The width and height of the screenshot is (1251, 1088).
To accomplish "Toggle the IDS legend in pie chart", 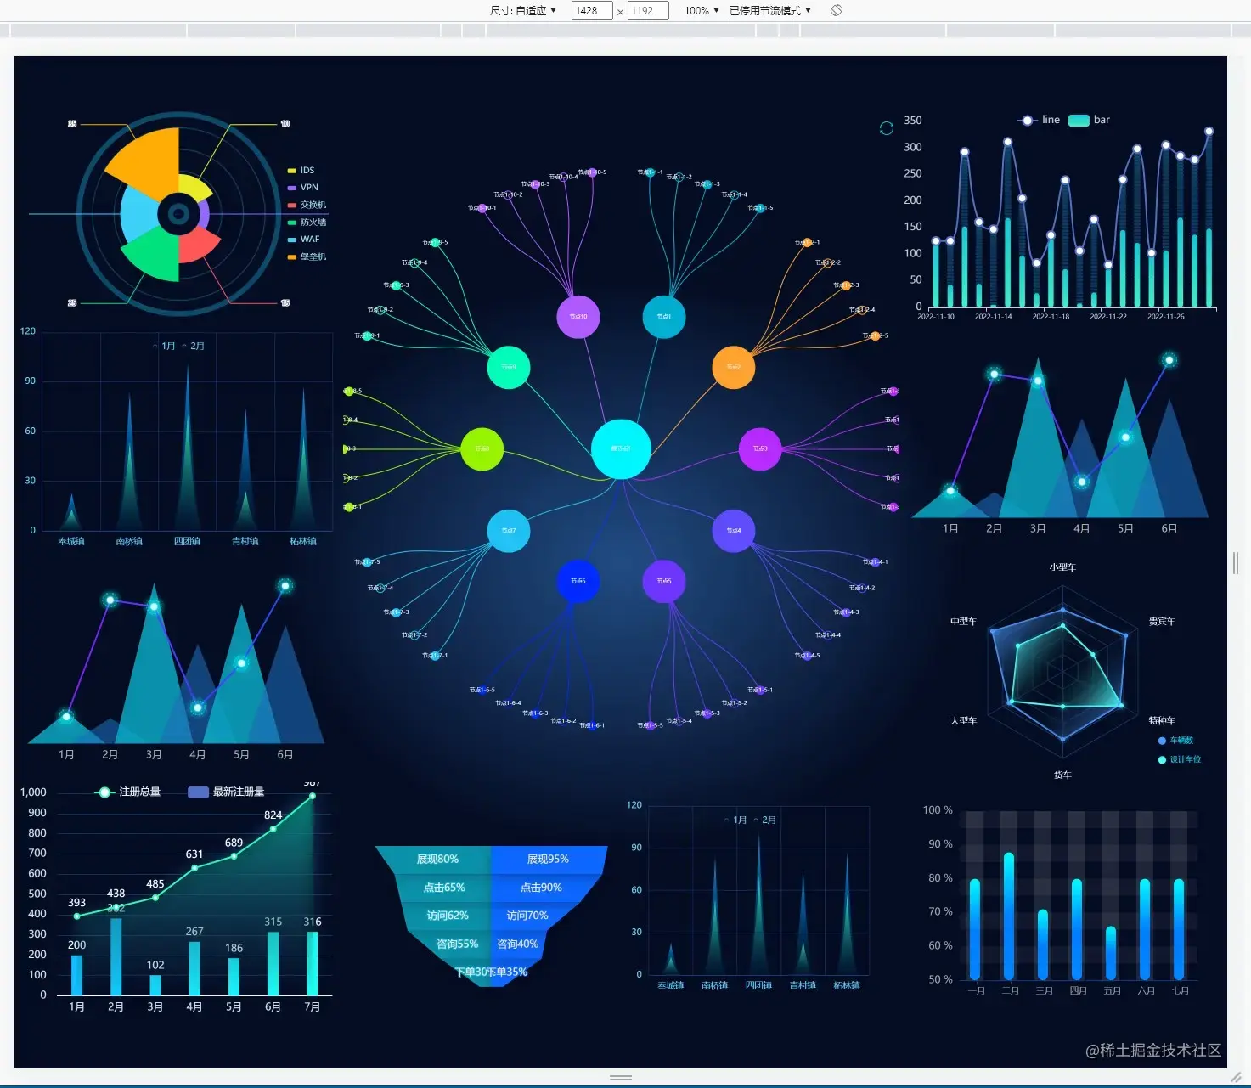I will pyautogui.click(x=301, y=171).
